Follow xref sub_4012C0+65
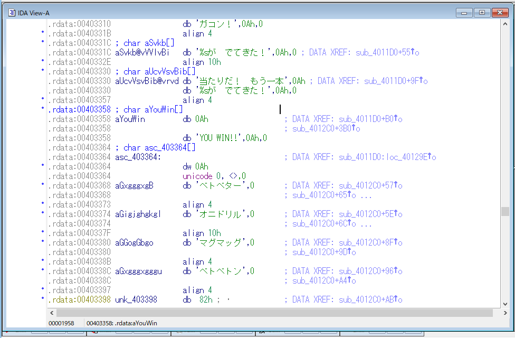The height and width of the screenshot is (338, 515). pyautogui.click(x=324, y=195)
